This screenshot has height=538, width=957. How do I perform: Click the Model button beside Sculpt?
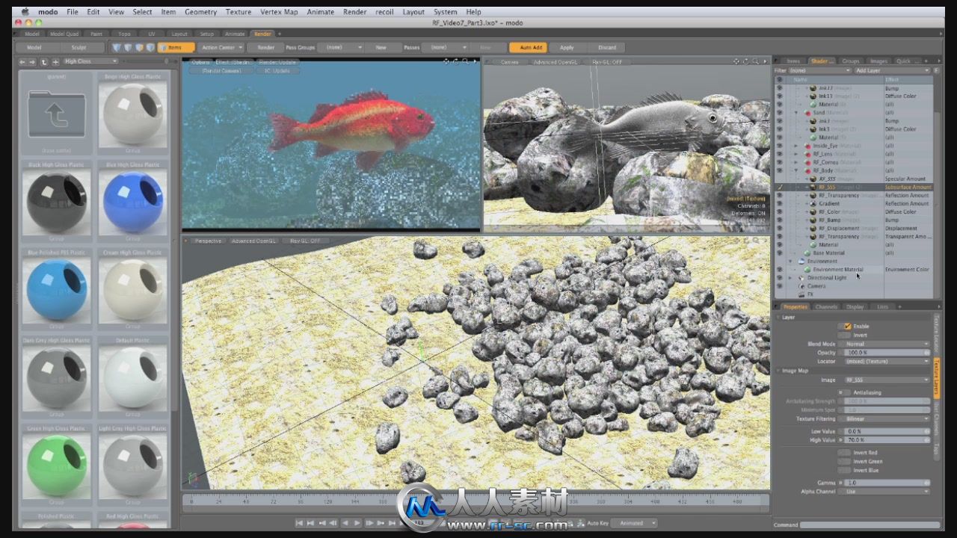point(34,47)
